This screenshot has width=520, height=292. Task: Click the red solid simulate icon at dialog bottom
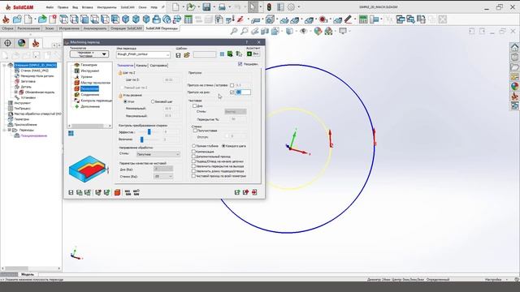pos(117,192)
